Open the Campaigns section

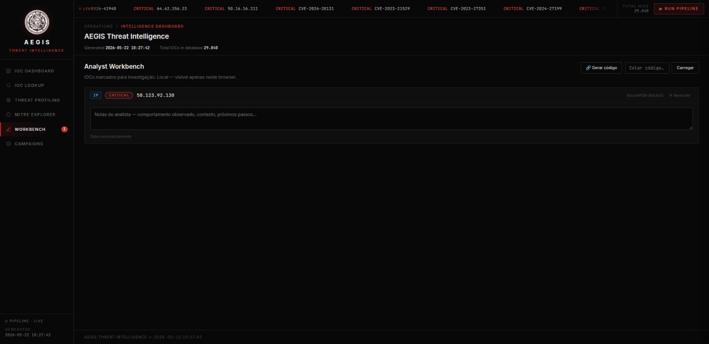tap(37, 144)
